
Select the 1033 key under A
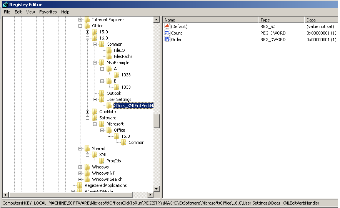click(126, 75)
